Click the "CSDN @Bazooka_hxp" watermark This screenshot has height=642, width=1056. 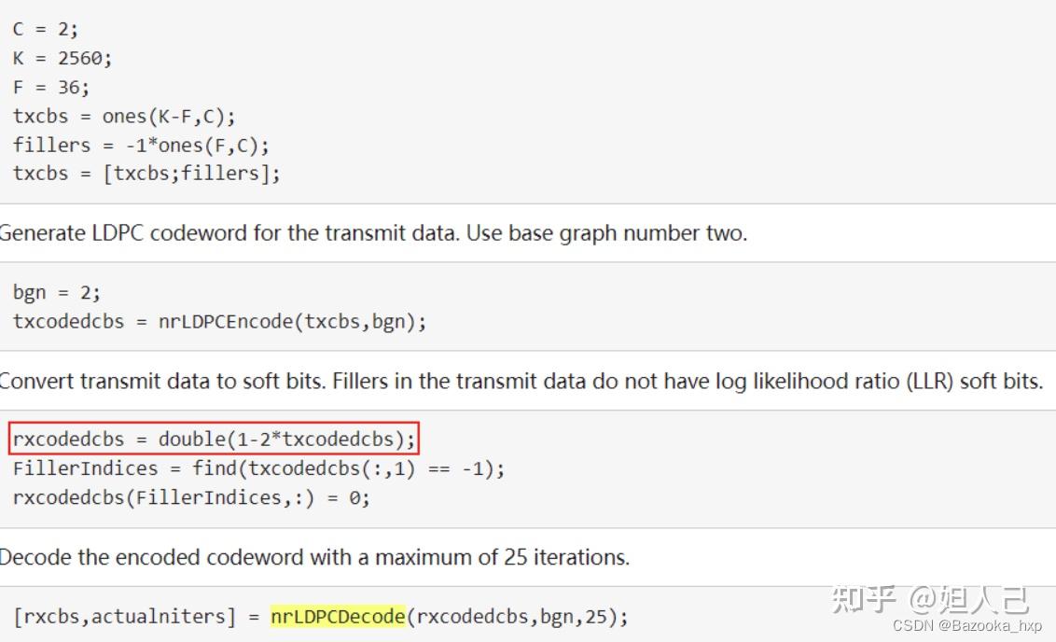pyautogui.click(x=966, y=626)
